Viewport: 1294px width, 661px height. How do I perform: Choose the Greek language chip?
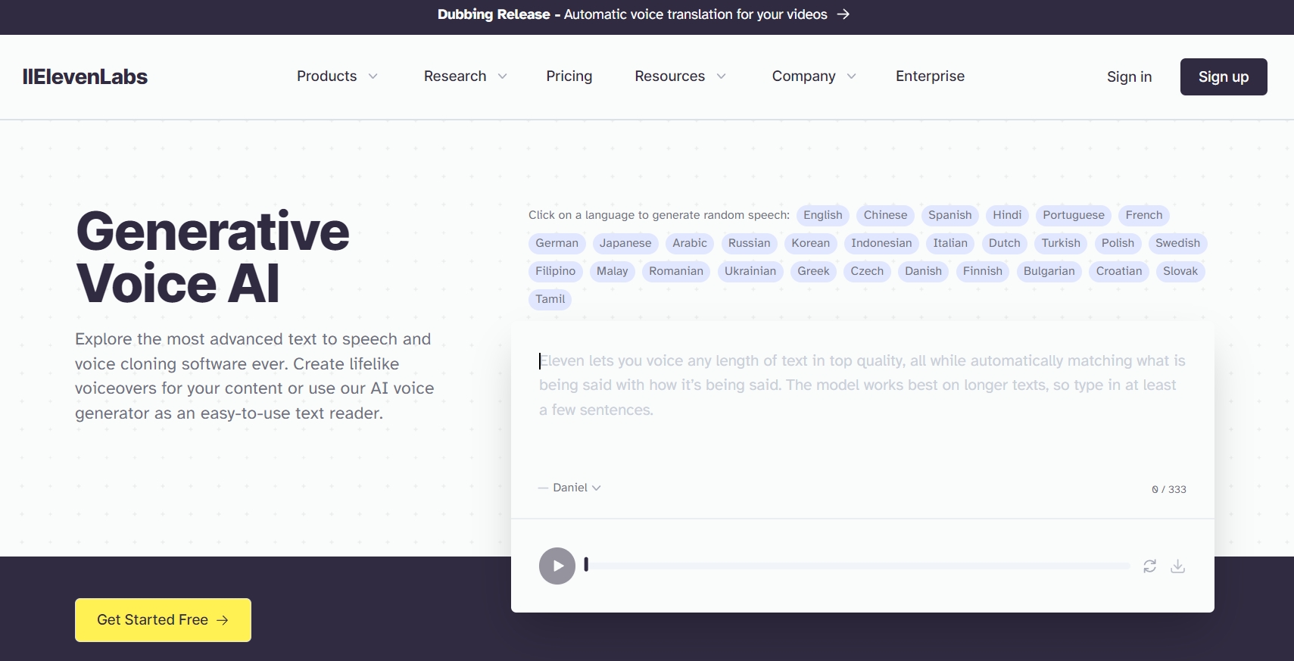(x=813, y=271)
